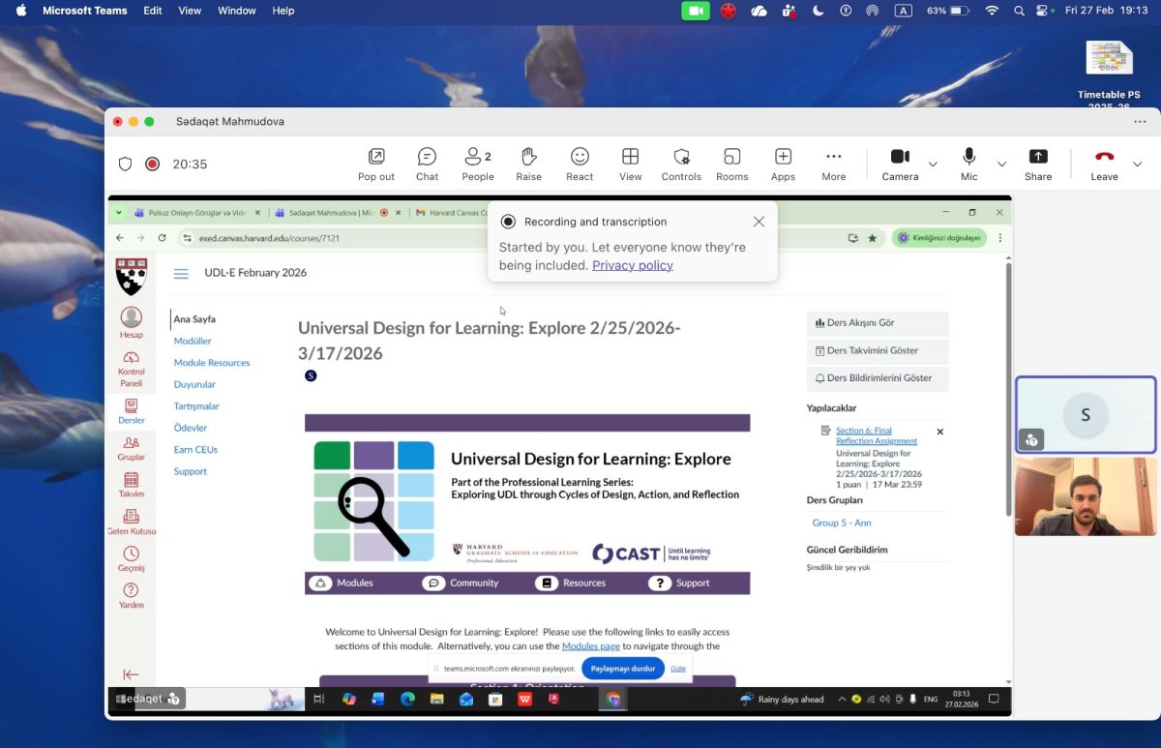Open Earn CEUs in course navigation
Viewport: 1161px width, 748px height.
pos(195,449)
